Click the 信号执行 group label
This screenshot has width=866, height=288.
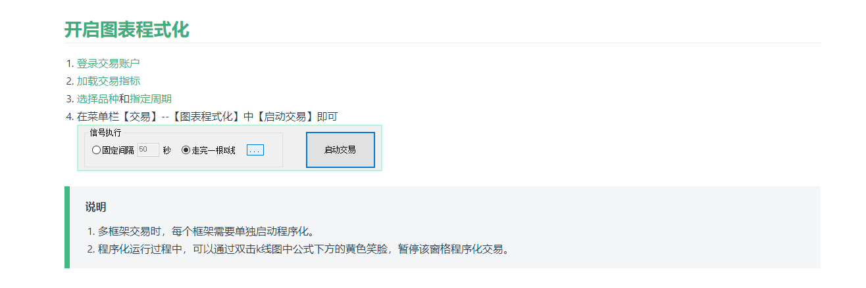[106, 133]
